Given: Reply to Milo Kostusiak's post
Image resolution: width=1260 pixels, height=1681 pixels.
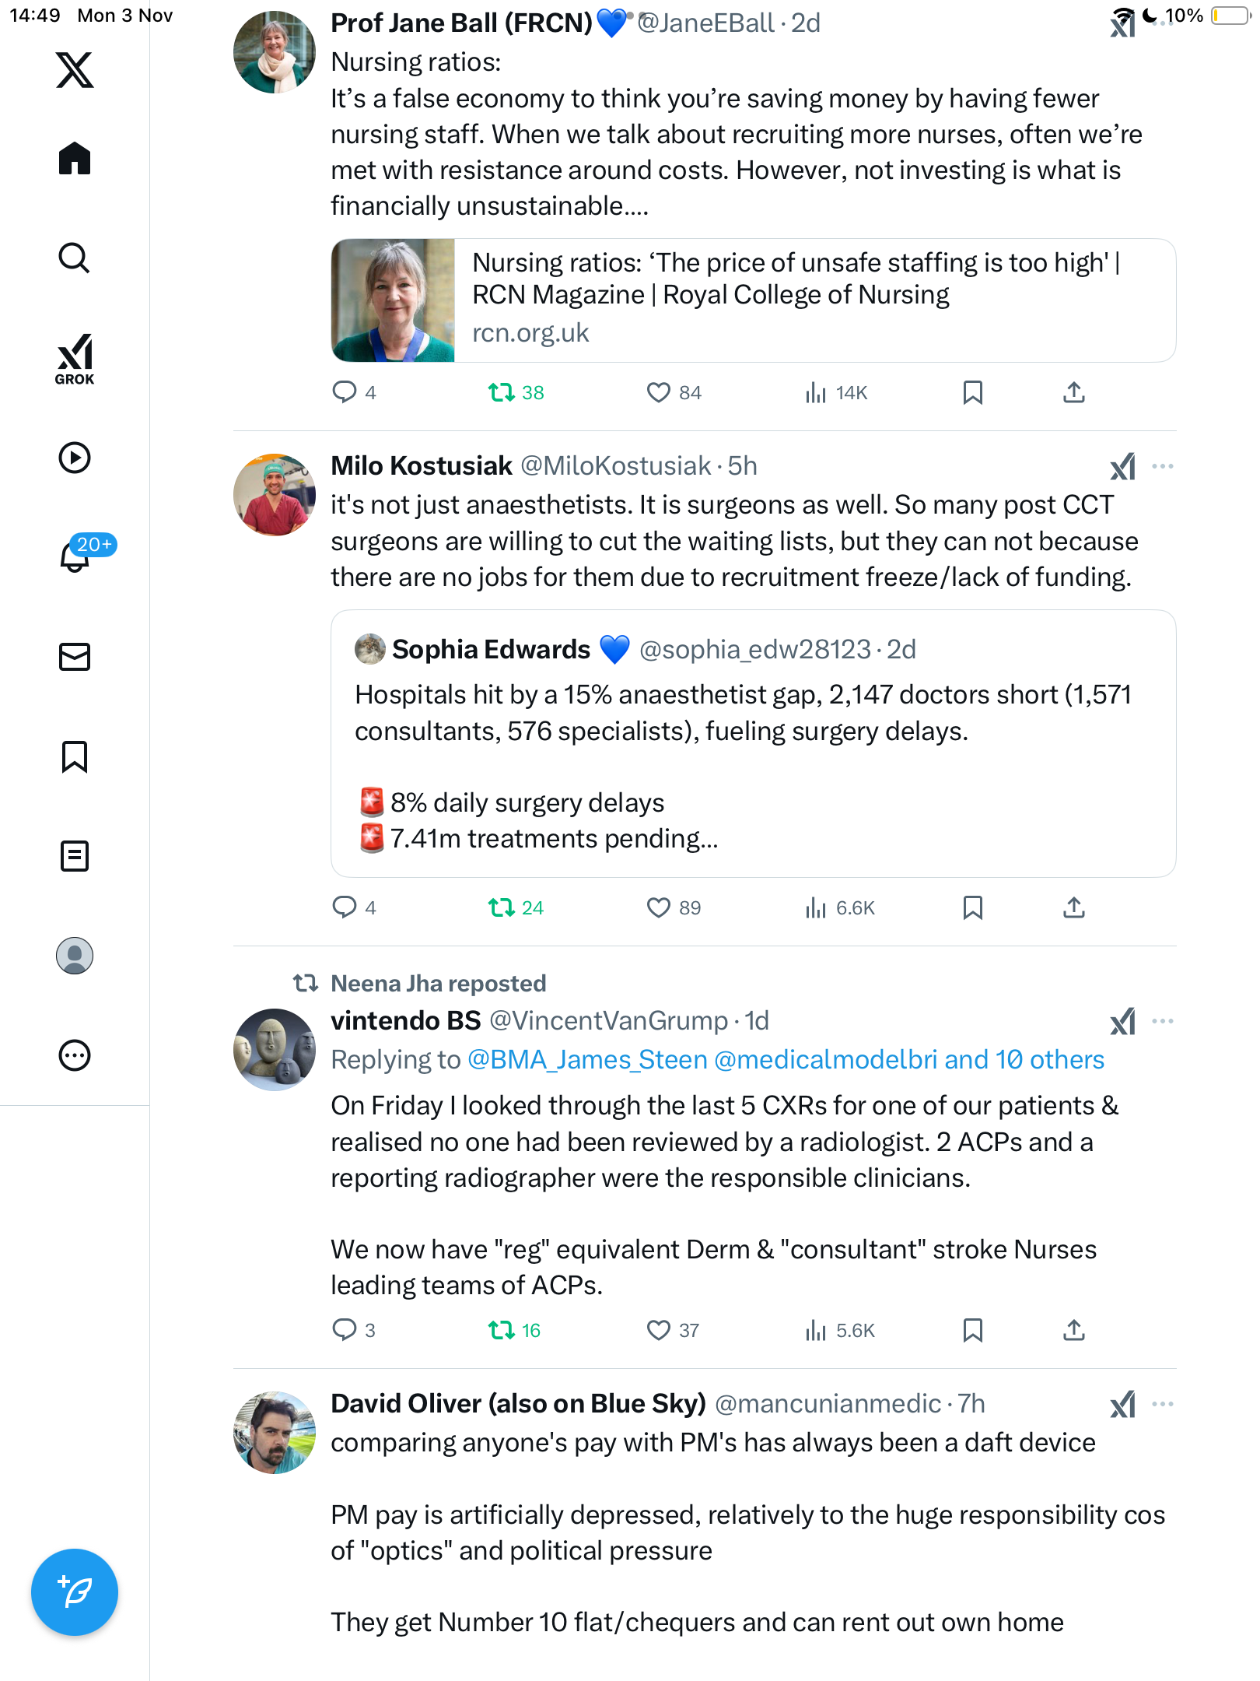Looking at the screenshot, I should [345, 907].
